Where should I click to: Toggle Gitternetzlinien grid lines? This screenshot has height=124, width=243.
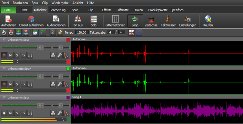(115, 21)
